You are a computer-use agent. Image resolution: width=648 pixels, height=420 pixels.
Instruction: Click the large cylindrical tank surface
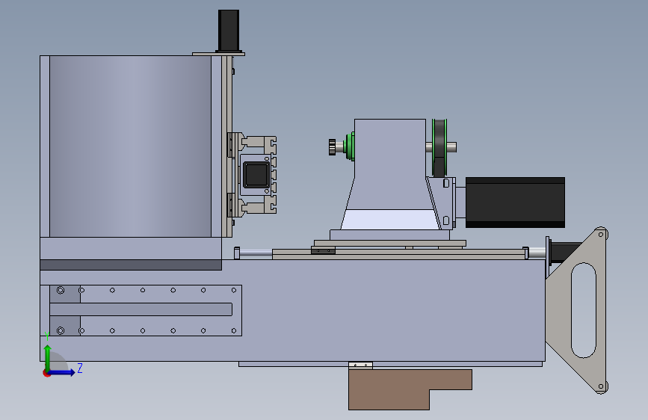tap(130, 146)
